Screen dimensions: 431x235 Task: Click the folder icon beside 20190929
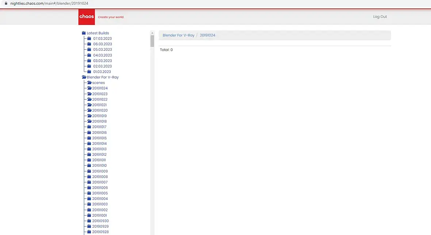click(x=89, y=226)
